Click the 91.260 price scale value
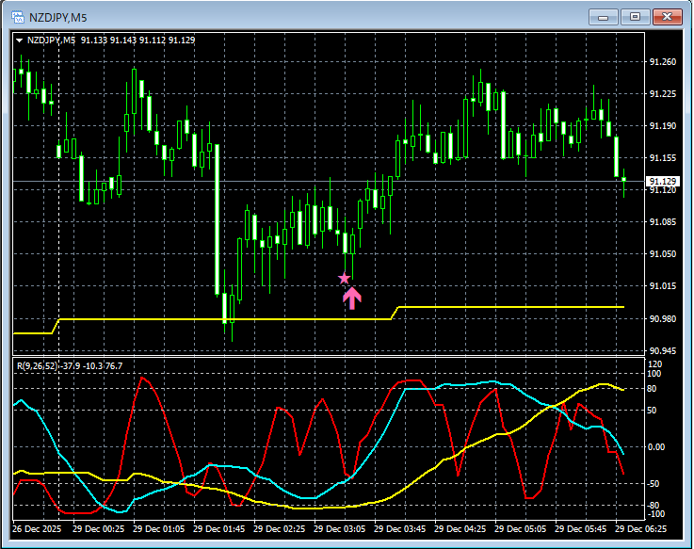 (x=663, y=62)
